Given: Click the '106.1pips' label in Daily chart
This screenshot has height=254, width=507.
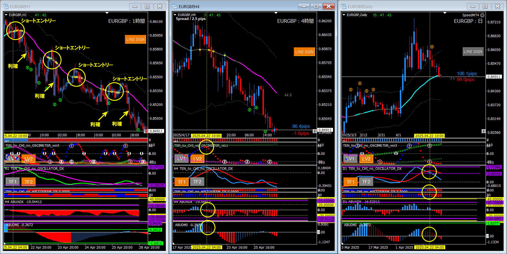Looking at the screenshot, I should (467, 74).
